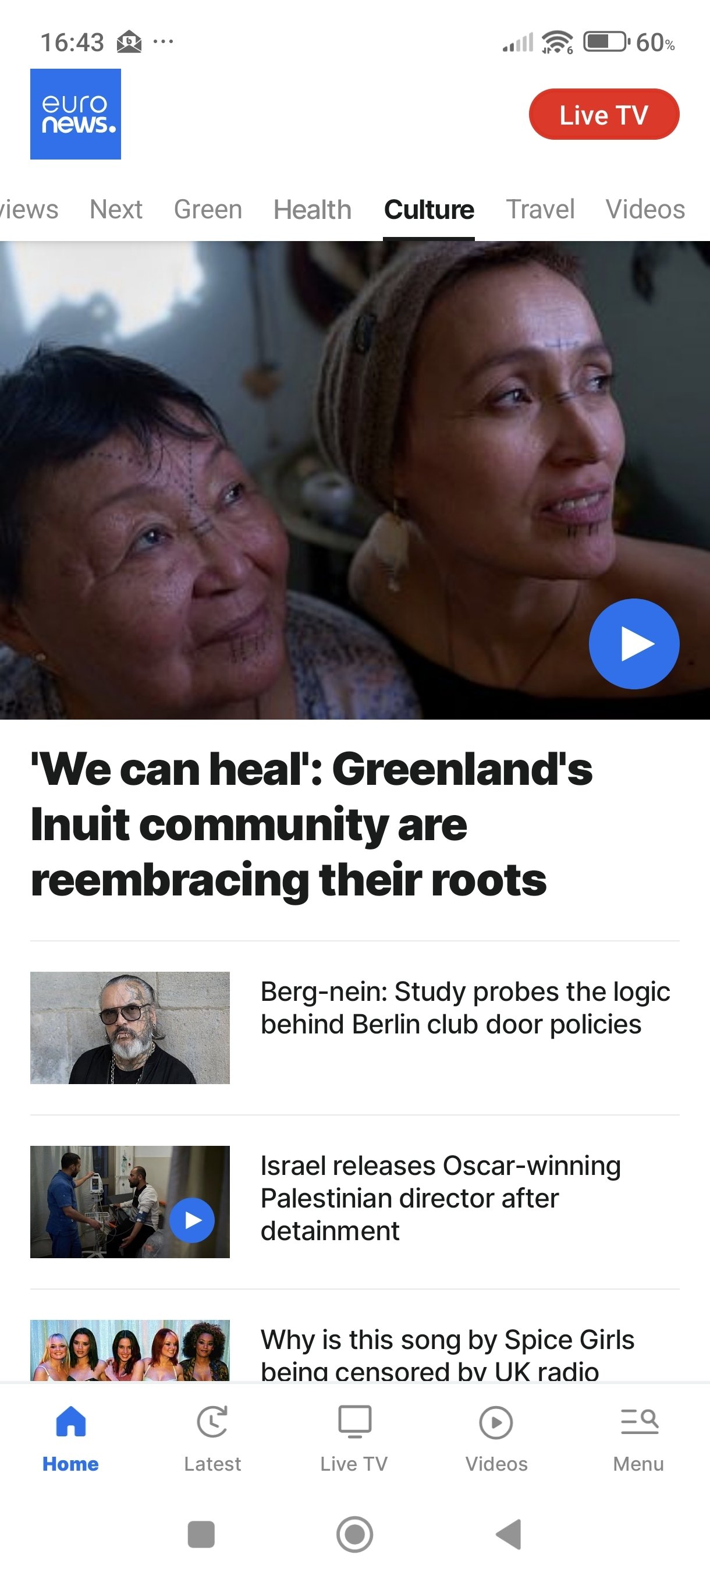Image resolution: width=710 pixels, height=1579 pixels.
Task: Select the Videos tab in top bar
Action: click(x=645, y=209)
